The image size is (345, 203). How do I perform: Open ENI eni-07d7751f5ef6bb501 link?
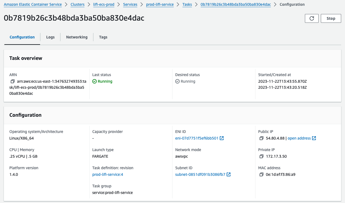[197, 138]
